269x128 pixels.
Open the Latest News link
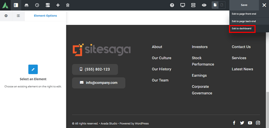242,69
